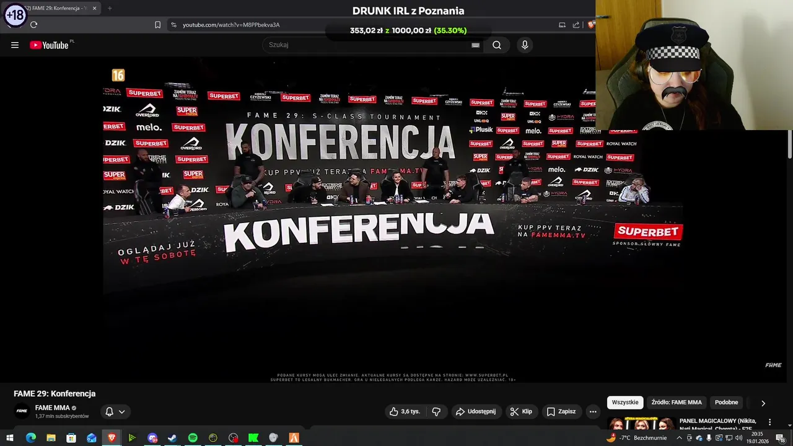Viewport: 793px width, 446px height.
Task: Open Microsoft Store from the taskbar
Action: tap(71, 438)
